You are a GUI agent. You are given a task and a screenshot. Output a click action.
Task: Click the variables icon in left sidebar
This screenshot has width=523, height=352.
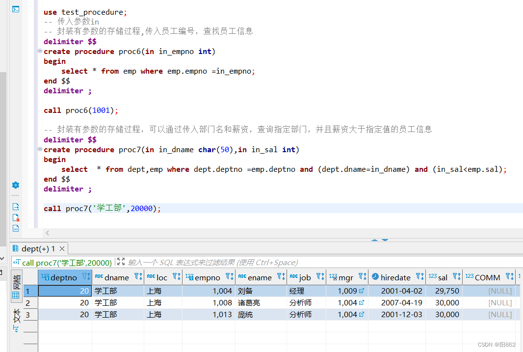point(16,228)
